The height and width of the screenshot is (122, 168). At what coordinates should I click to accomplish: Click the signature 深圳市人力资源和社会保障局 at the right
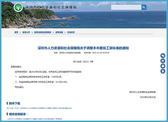point(142,92)
